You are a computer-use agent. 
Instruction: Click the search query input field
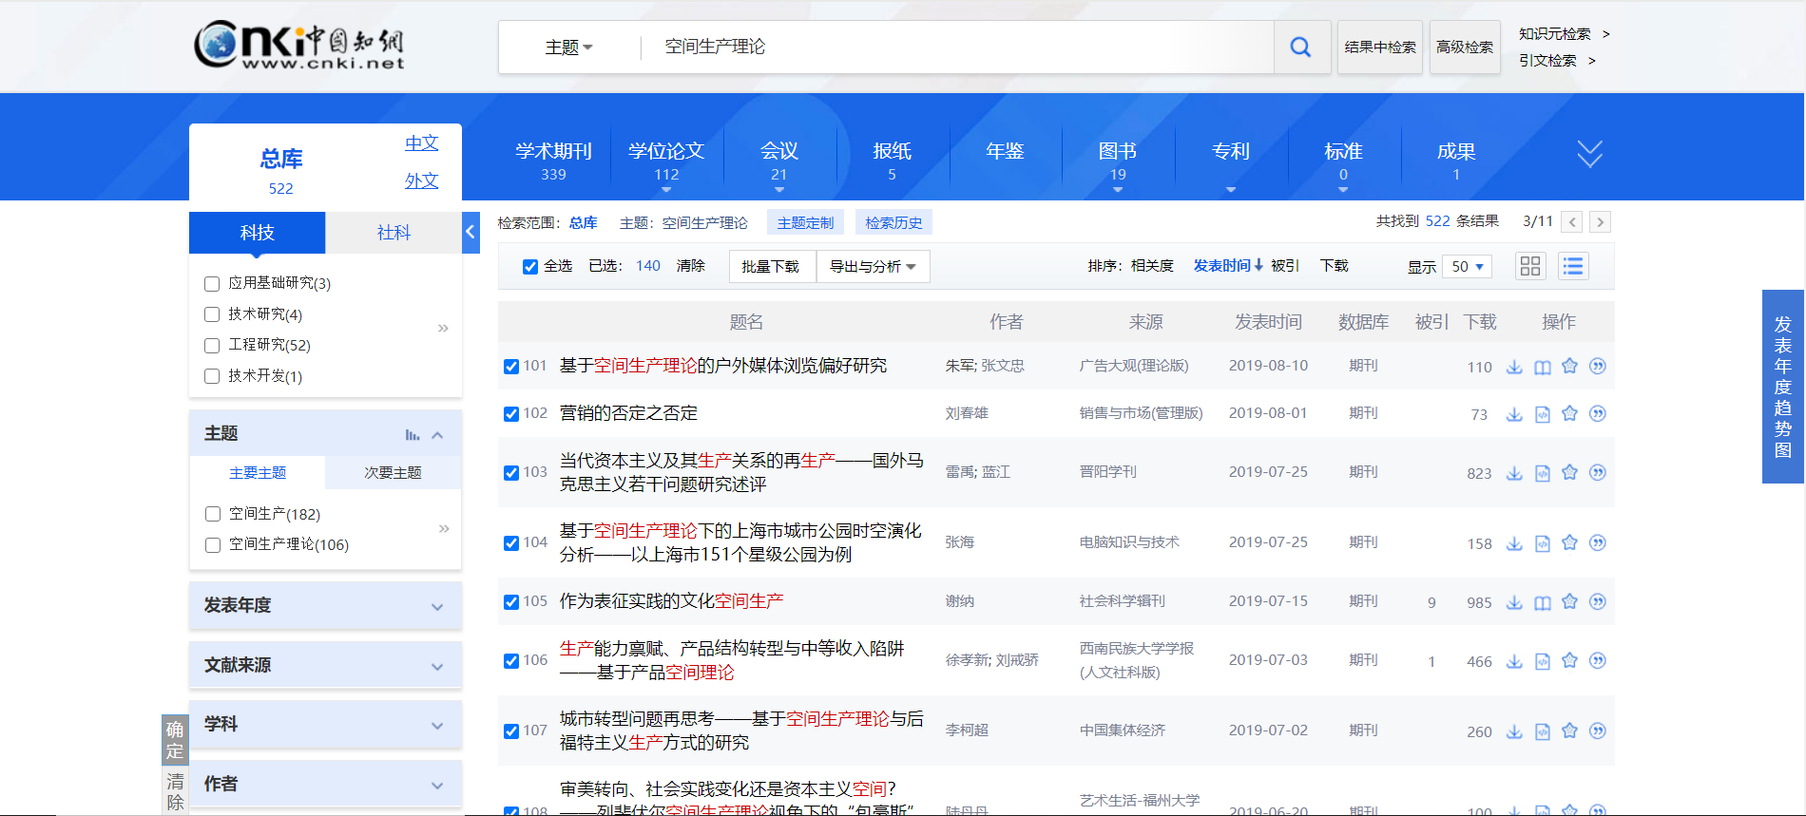tap(958, 47)
